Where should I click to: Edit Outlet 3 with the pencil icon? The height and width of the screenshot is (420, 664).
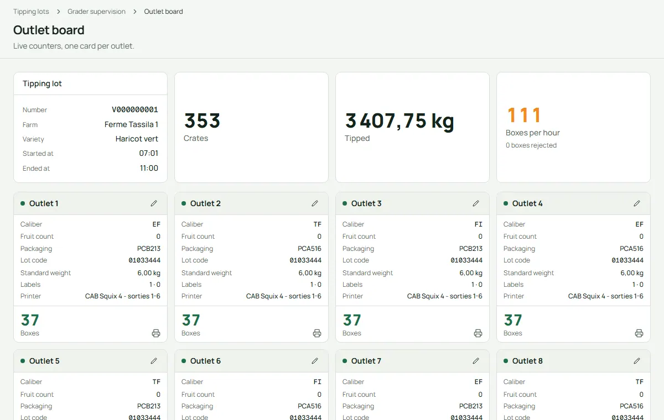(476, 203)
